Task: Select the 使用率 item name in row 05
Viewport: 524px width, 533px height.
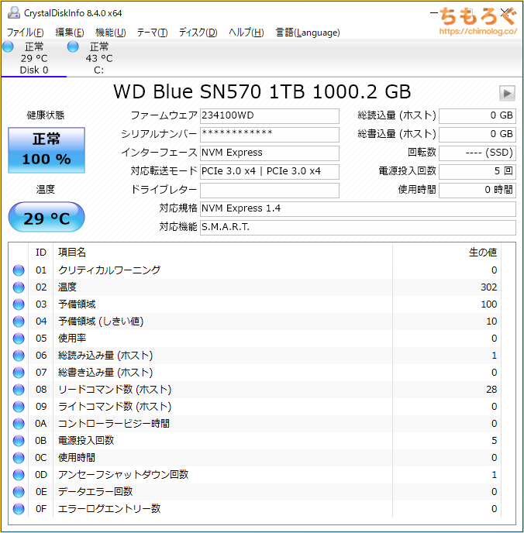Action: point(72,339)
